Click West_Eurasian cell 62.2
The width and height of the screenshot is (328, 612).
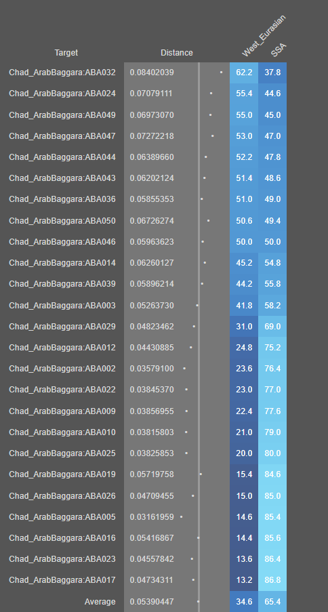[244, 73]
